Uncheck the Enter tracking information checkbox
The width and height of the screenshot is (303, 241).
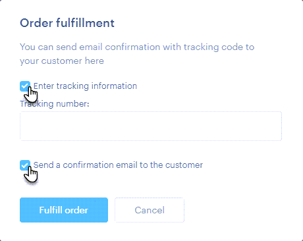(25, 86)
